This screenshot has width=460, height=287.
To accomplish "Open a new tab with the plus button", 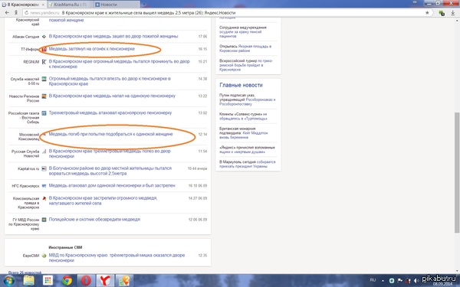I will [144, 5].
